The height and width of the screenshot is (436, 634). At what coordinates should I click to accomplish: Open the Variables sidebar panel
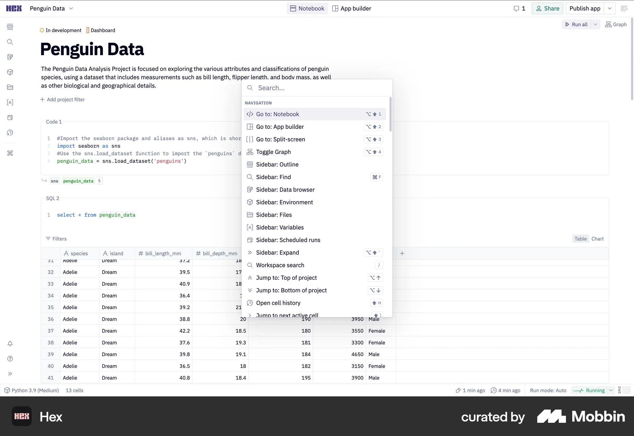click(x=10, y=102)
